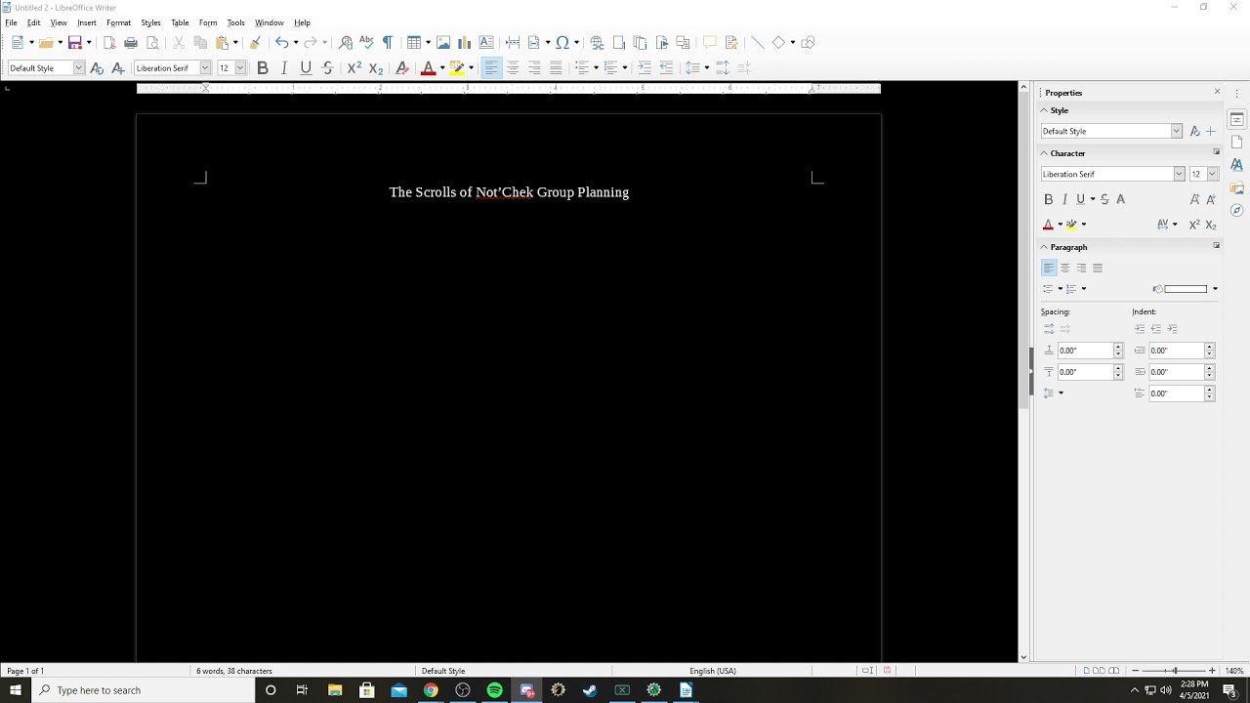The image size is (1250, 703).
Task: Open the sidebar Styles tab icon
Action: 1237,165
